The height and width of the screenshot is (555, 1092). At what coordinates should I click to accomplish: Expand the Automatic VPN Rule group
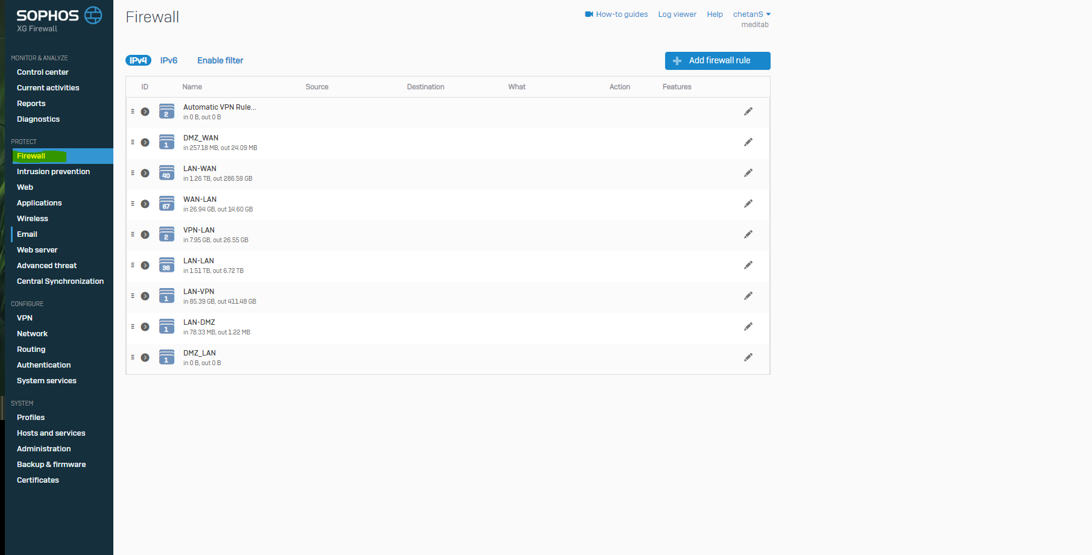[145, 111]
